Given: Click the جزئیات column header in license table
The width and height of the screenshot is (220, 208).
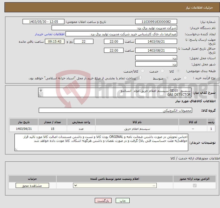Looking at the screenshot, I should click(32, 179).
